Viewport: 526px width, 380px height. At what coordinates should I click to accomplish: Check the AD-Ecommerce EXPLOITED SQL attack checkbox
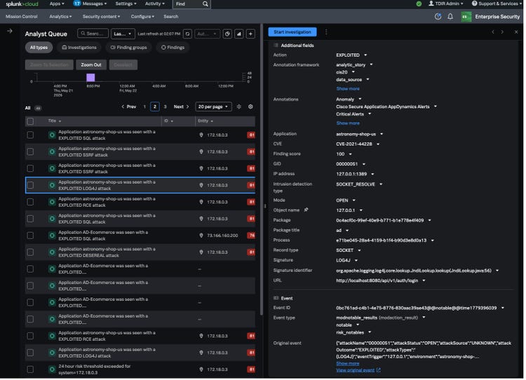pyautogui.click(x=31, y=236)
